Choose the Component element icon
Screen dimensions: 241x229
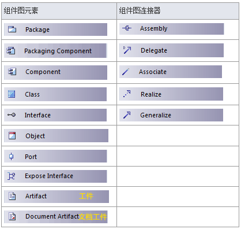pyautogui.click(x=12, y=72)
